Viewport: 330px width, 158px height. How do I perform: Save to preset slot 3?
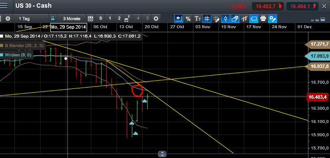[127, 19]
